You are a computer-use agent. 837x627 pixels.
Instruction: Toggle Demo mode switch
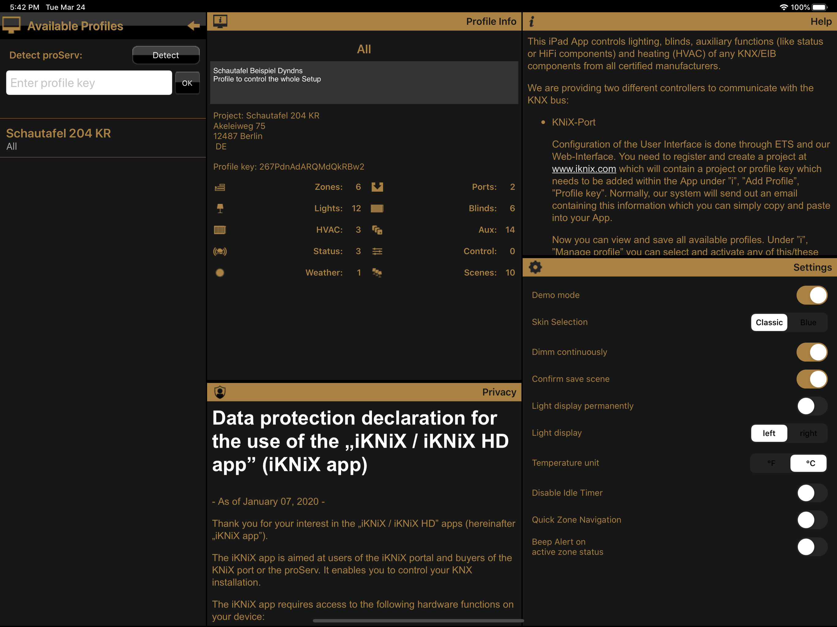(812, 295)
